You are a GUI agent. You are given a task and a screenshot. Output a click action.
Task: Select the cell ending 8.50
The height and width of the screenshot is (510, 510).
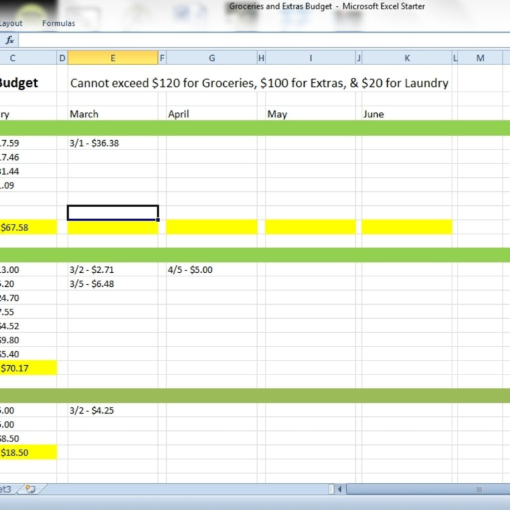tap(29, 438)
